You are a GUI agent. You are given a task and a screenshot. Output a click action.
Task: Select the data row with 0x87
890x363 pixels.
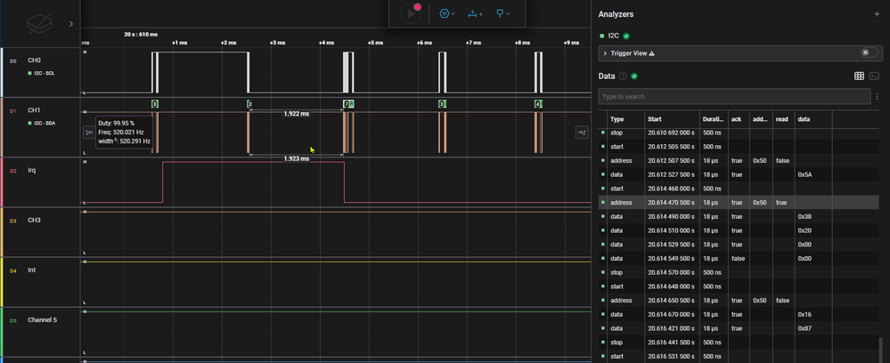click(739, 328)
